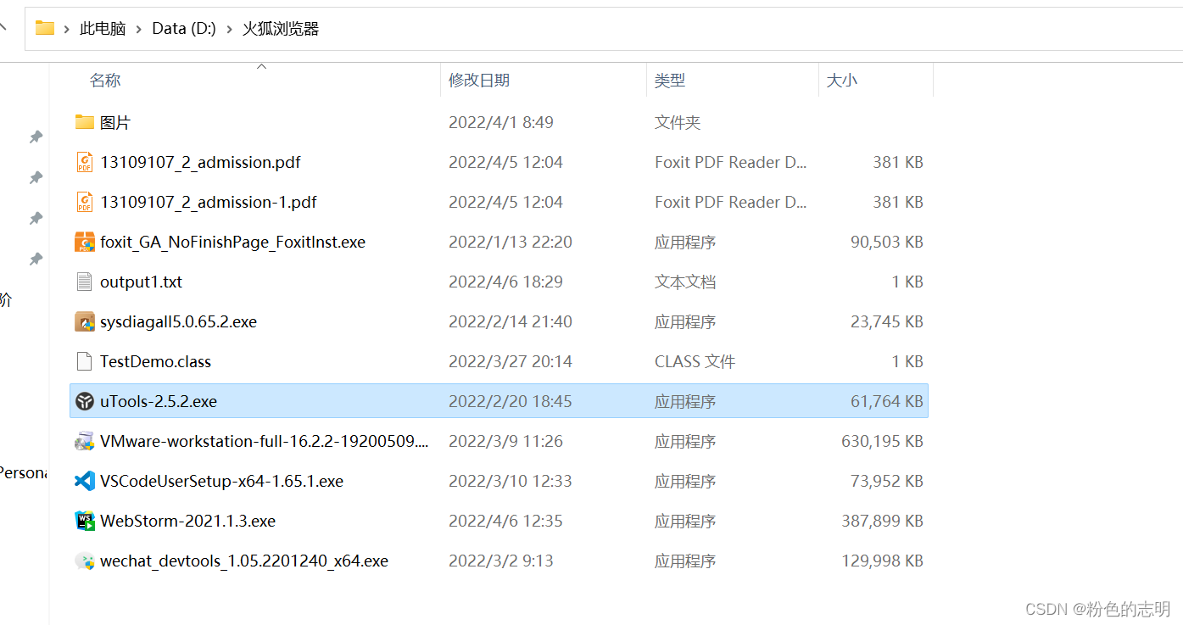
Task: Click the size value 61,764 KB
Action: coord(887,401)
